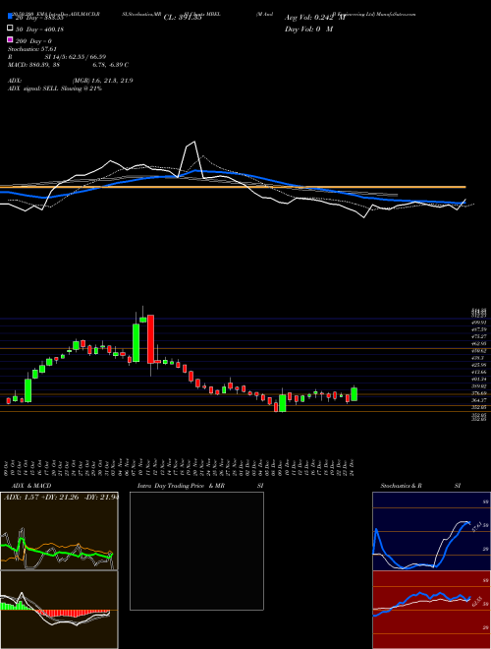Screen dimensions: 491x649
Task: Click the 401.24 price axis label
Action: point(479,379)
